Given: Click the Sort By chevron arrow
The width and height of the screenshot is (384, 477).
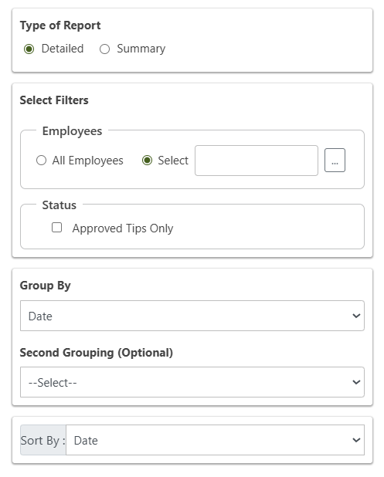Looking at the screenshot, I should tap(356, 440).
